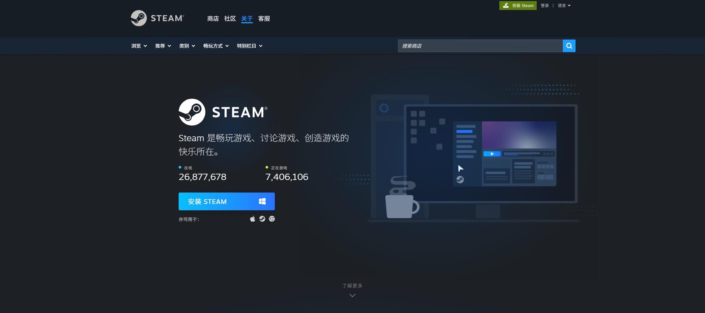Click the 登录 login link
The image size is (705, 313).
[x=545, y=6]
